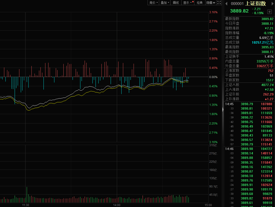Click the fullscreen expand icon in toolbar
This screenshot has width=275, height=207.
pyautogui.click(x=219, y=3)
